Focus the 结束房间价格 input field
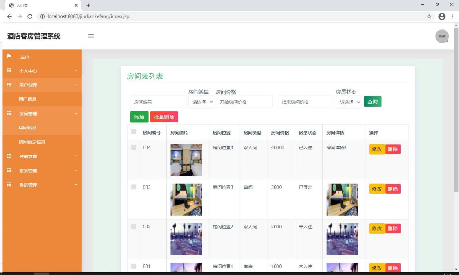459x275 pixels. [x=306, y=102]
